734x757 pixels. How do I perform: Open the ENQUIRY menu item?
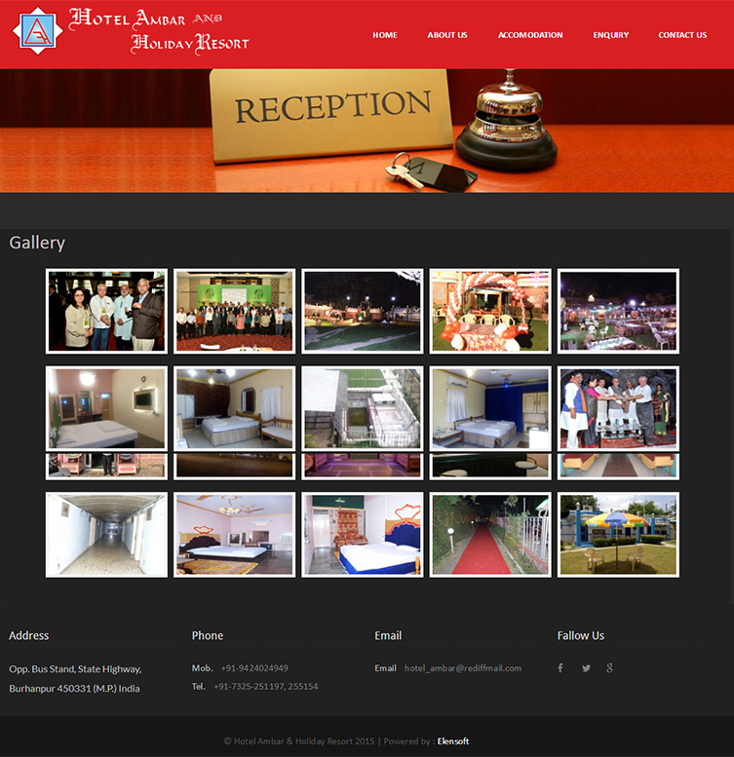(610, 35)
